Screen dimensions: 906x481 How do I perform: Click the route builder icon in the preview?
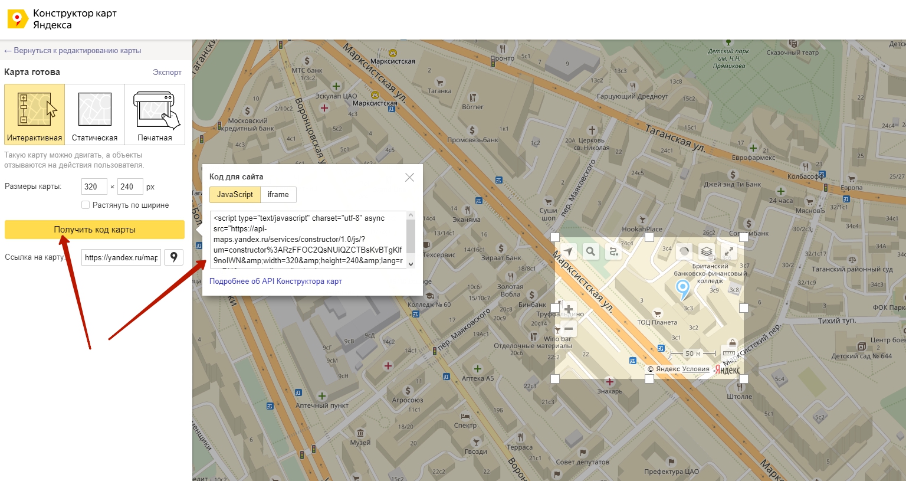point(613,251)
